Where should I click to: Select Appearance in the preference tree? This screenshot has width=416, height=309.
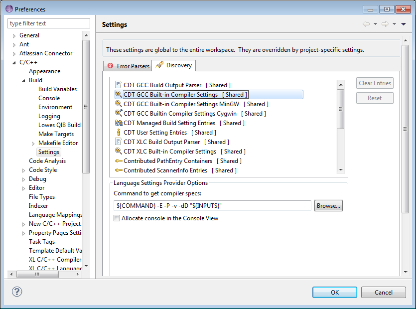point(44,71)
